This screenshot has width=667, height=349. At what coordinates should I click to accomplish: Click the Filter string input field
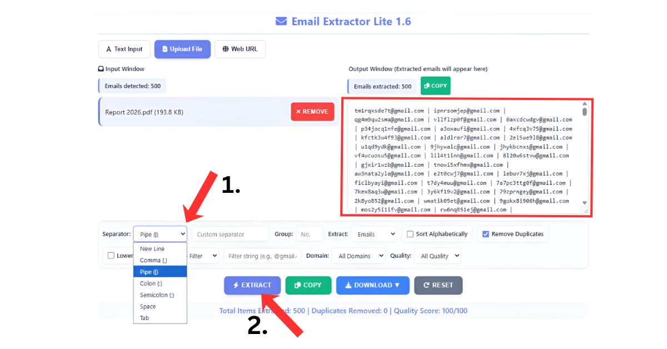pos(262,256)
